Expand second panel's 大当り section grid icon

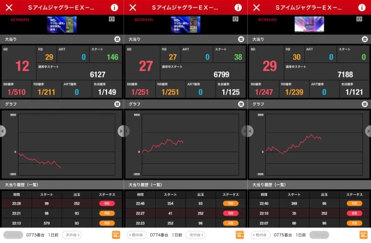point(241,40)
